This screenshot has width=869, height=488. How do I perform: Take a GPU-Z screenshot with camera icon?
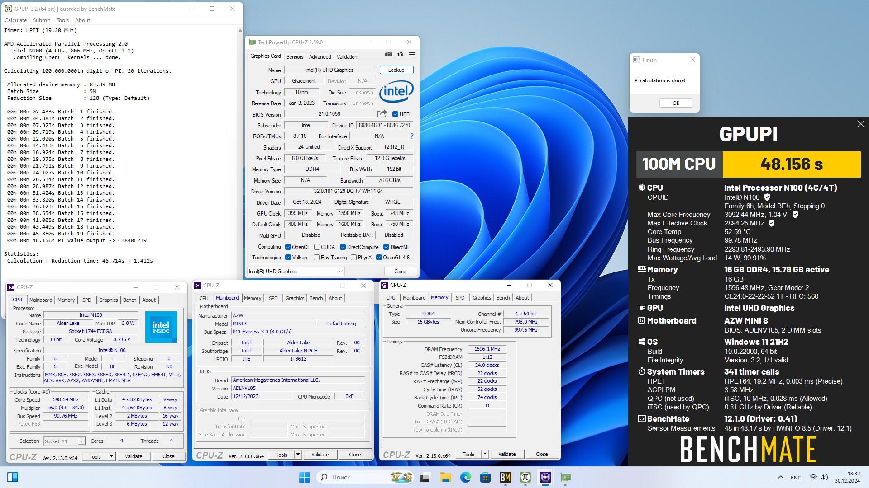pyautogui.click(x=388, y=55)
